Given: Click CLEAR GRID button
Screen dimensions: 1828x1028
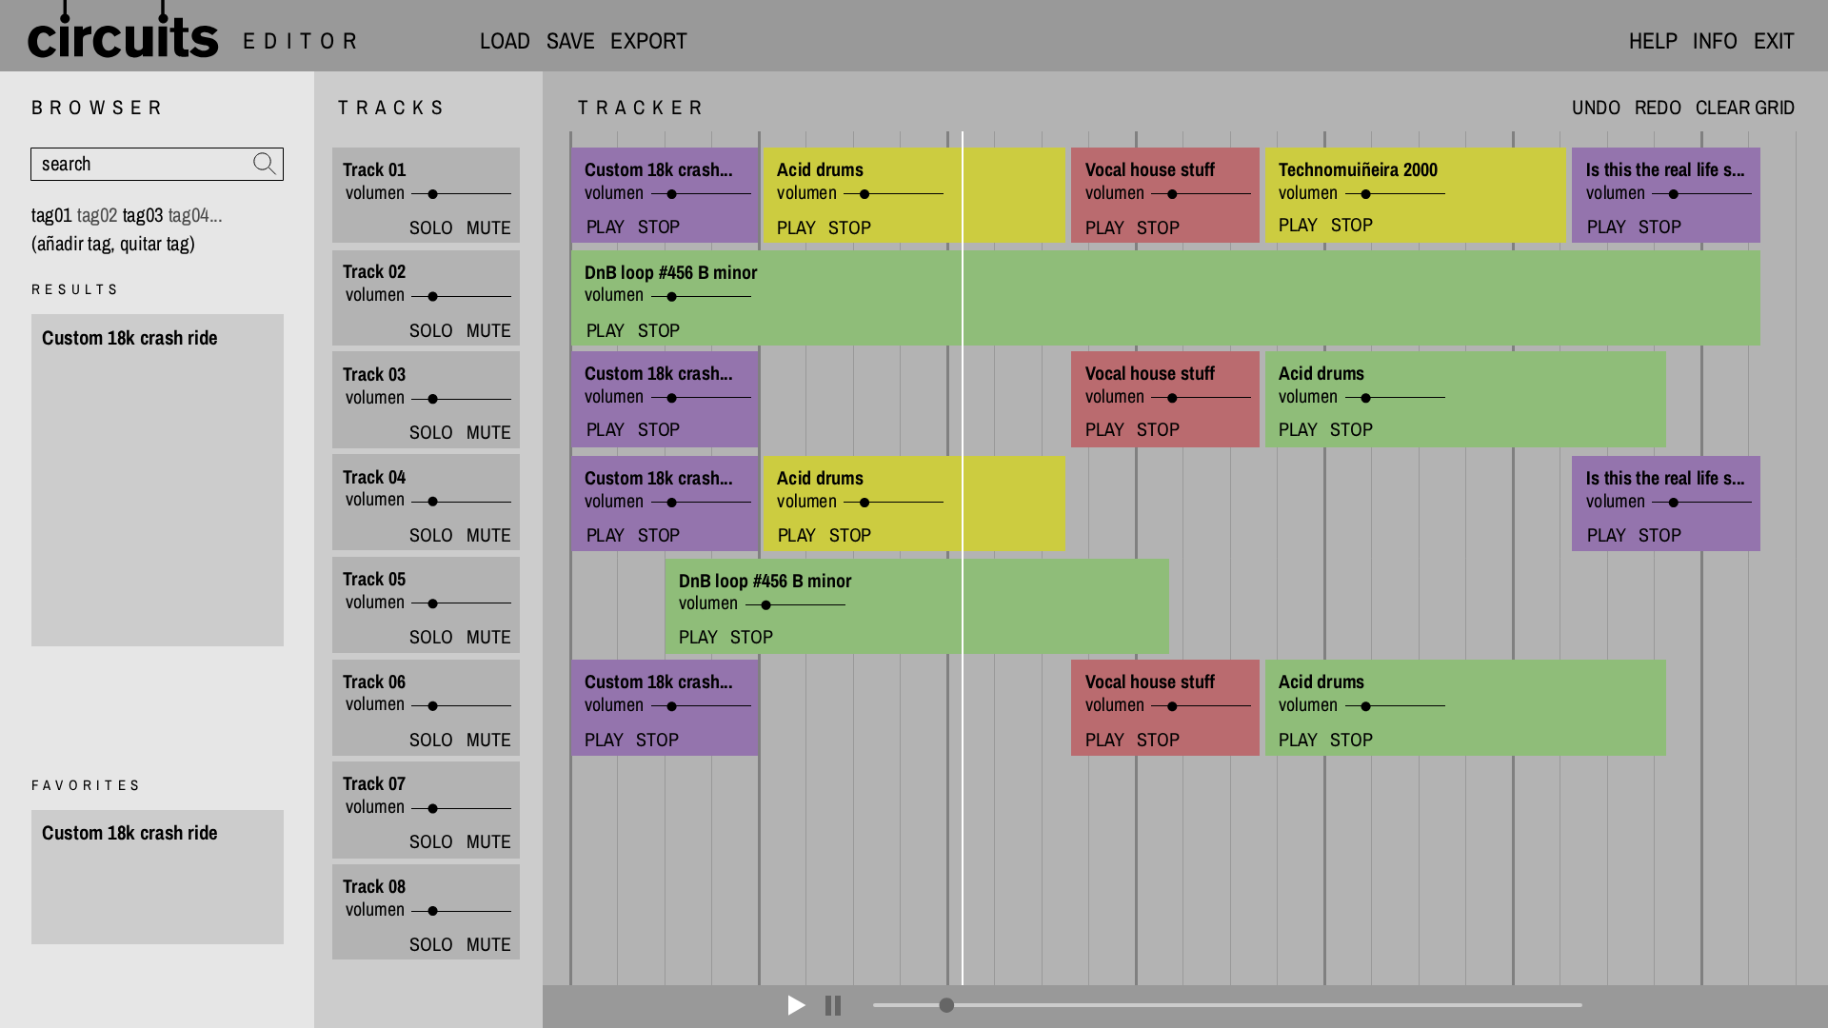Looking at the screenshot, I should [x=1745, y=108].
